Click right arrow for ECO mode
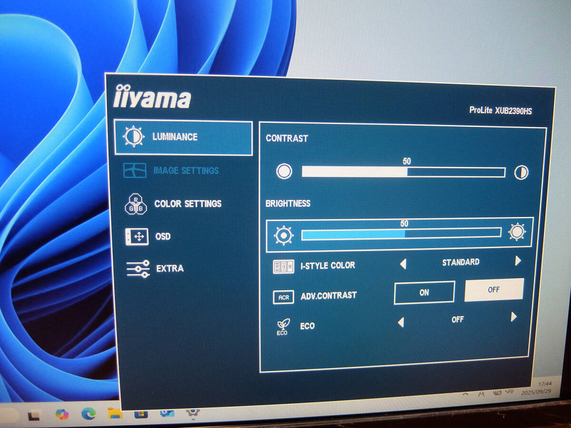The width and height of the screenshot is (571, 428). tap(514, 317)
